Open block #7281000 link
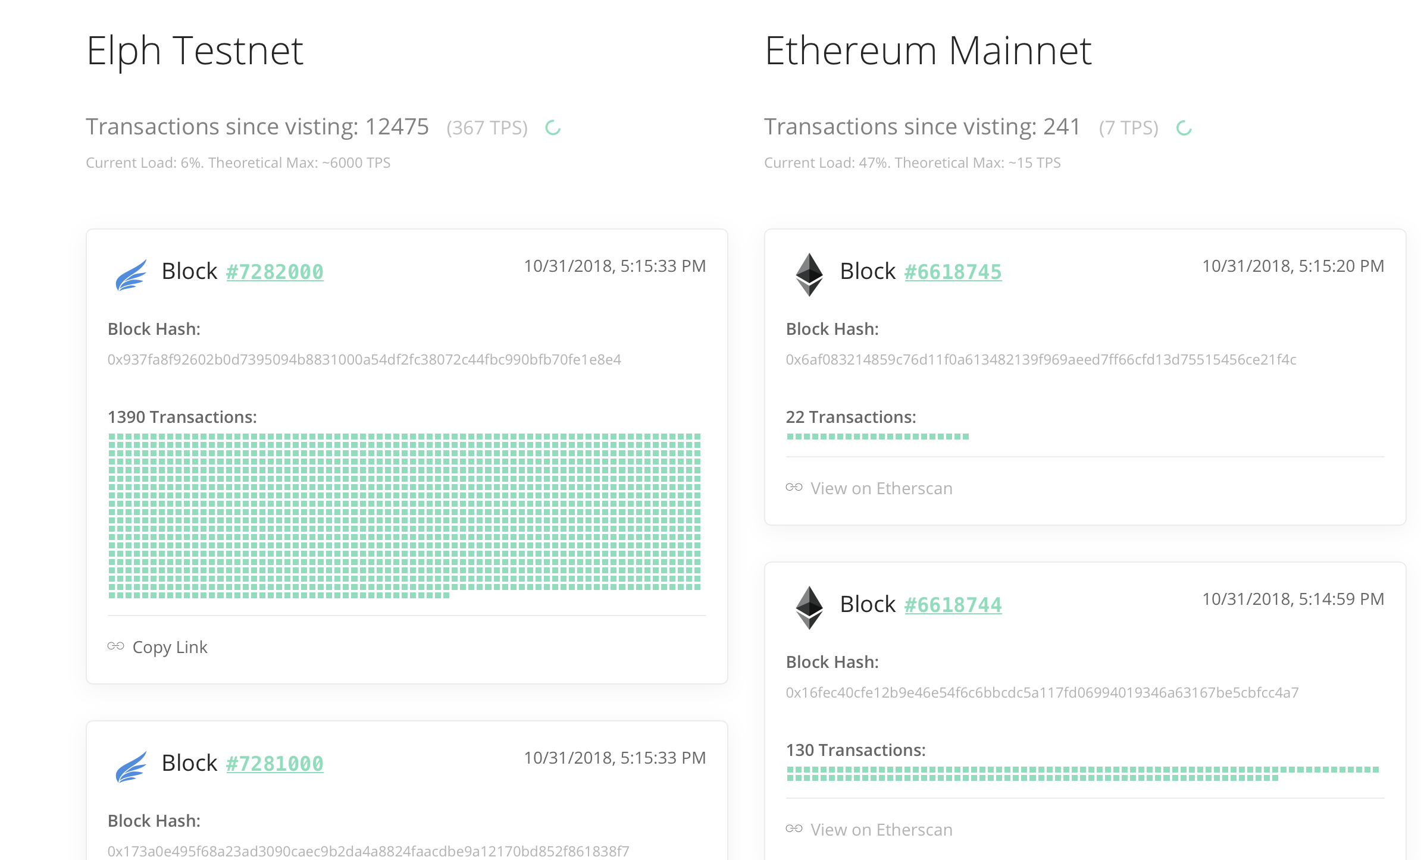Viewport: 1421px width, 860px height. point(275,764)
